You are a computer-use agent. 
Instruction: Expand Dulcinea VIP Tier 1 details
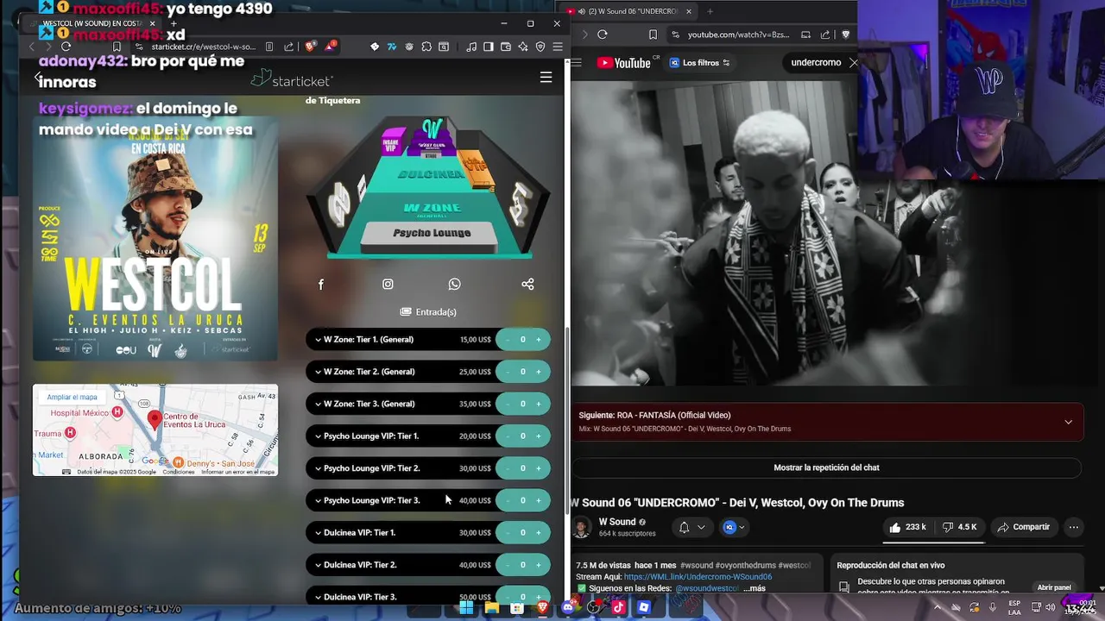pyautogui.click(x=318, y=533)
